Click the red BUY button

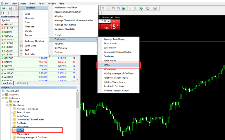coord(116,22)
